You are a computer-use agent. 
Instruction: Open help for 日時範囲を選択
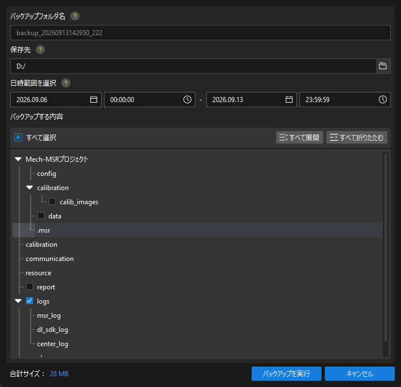coord(66,83)
